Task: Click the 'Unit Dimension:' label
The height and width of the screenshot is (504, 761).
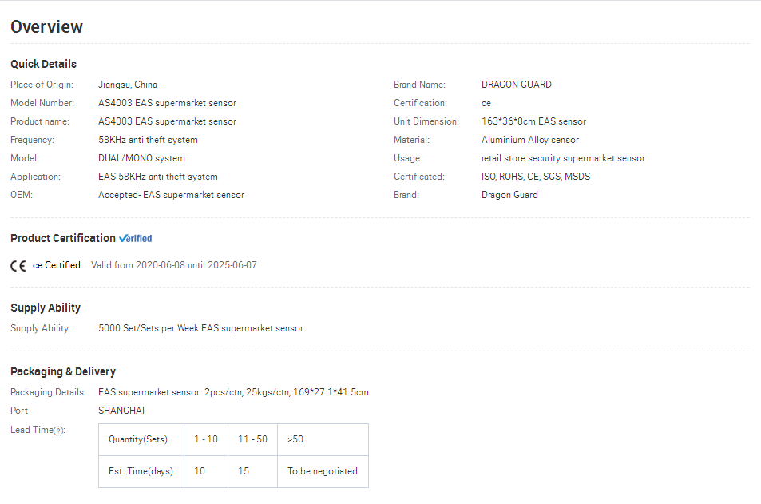Action: point(426,121)
